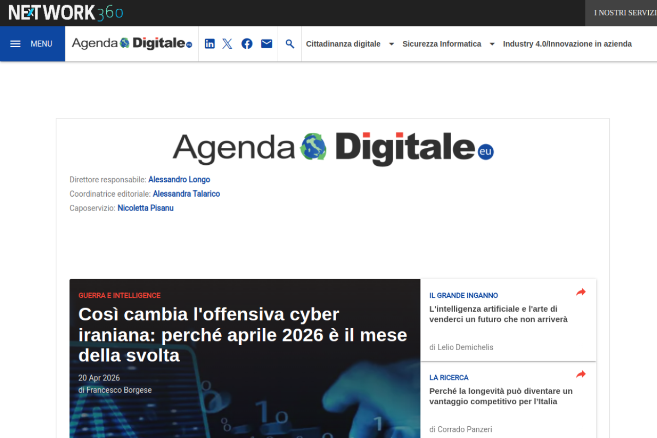Share the 'La ricerca' longevity article
Image resolution: width=657 pixels, height=438 pixels.
pyautogui.click(x=581, y=374)
